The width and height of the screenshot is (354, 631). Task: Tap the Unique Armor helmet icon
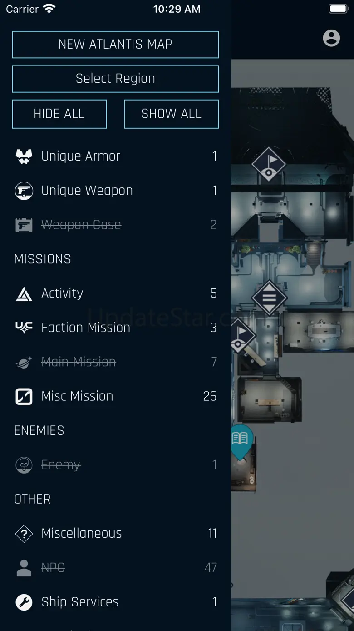24,156
